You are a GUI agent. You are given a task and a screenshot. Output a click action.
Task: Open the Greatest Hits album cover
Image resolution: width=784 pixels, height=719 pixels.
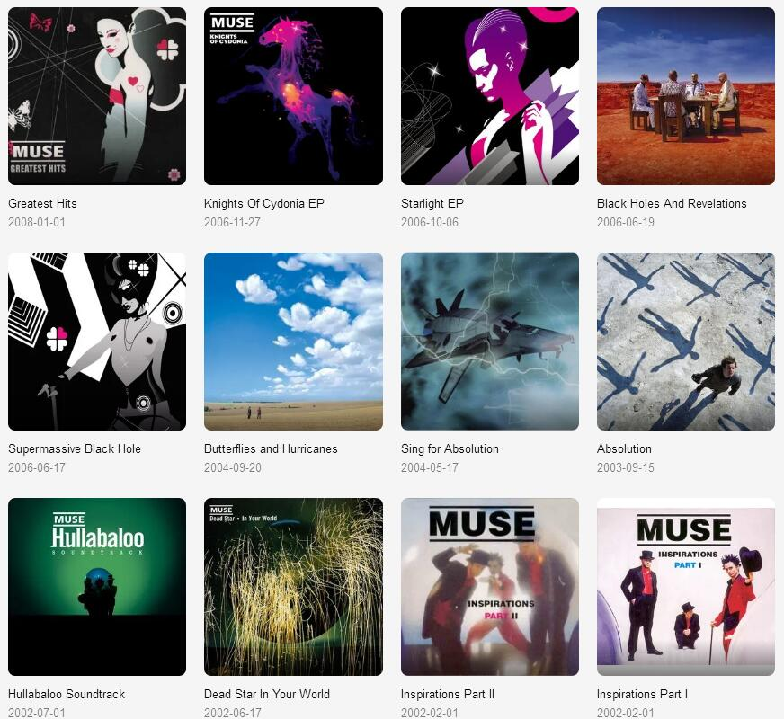[97, 96]
